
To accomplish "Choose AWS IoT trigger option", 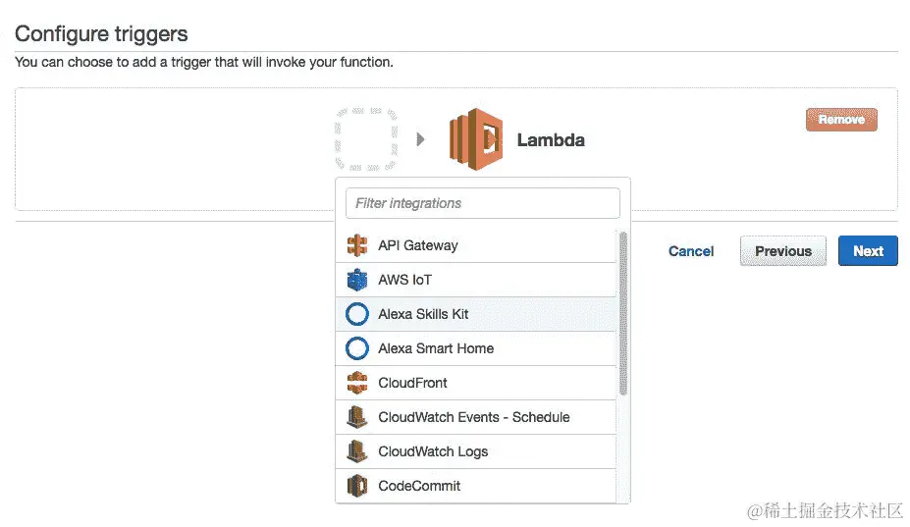I will point(405,280).
